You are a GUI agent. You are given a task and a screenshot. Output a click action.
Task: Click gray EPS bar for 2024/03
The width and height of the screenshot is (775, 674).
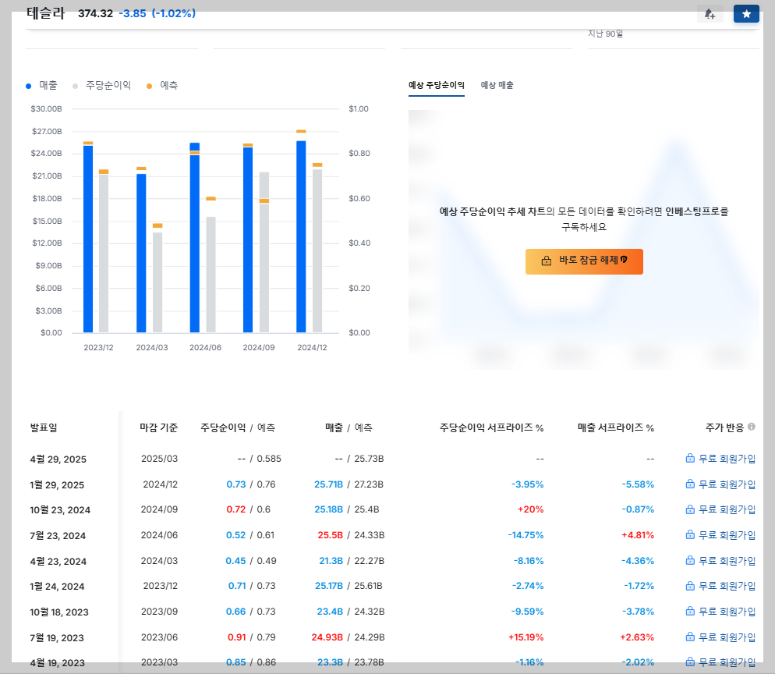click(157, 282)
